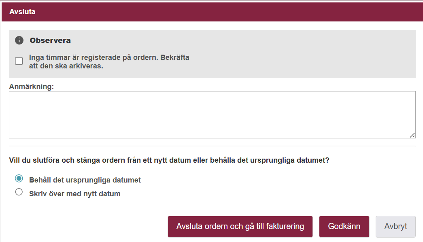The image size is (423, 242).
Task: Click the question text about keeping the original date
Action: [x=169, y=160]
